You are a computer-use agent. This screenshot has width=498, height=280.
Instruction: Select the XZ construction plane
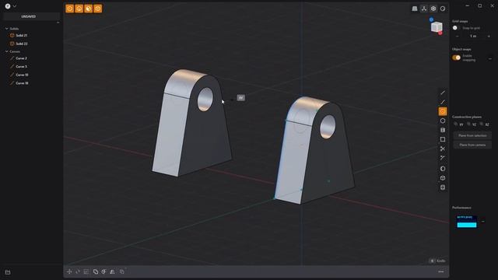[x=485, y=124]
